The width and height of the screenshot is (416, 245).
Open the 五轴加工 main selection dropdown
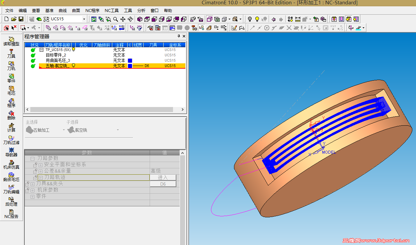(64, 130)
